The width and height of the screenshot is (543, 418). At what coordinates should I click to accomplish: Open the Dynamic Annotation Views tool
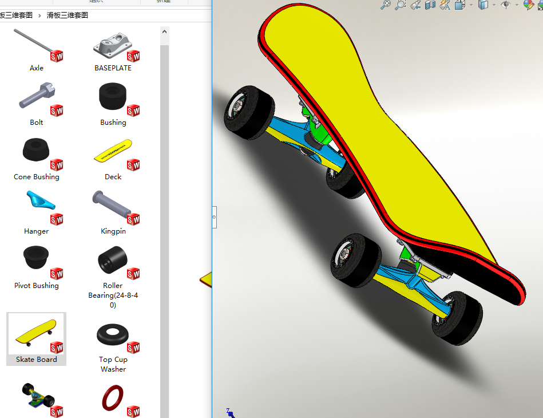tap(445, 5)
